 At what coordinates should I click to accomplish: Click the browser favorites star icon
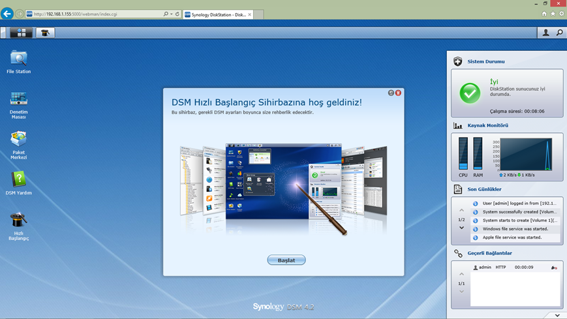pos(553,14)
